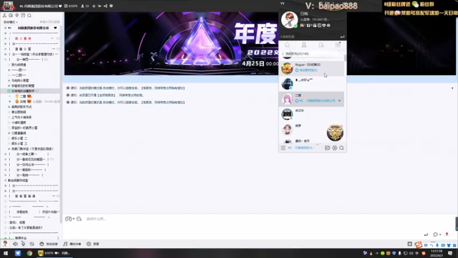Open the hamburger menu in YY panel footer
Image resolution: width=458 pixels, height=258 pixels.
click(283, 148)
